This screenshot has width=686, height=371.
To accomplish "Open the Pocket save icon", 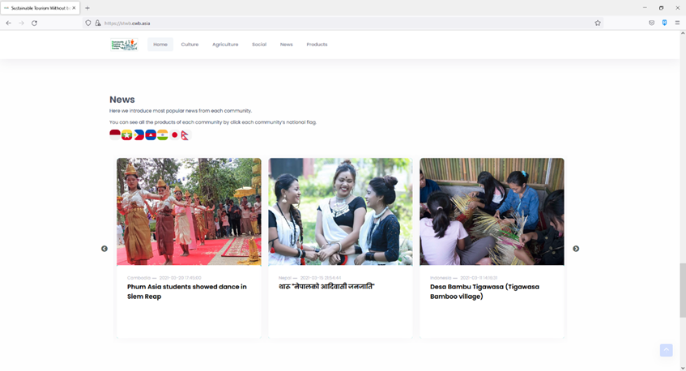I will [x=651, y=23].
